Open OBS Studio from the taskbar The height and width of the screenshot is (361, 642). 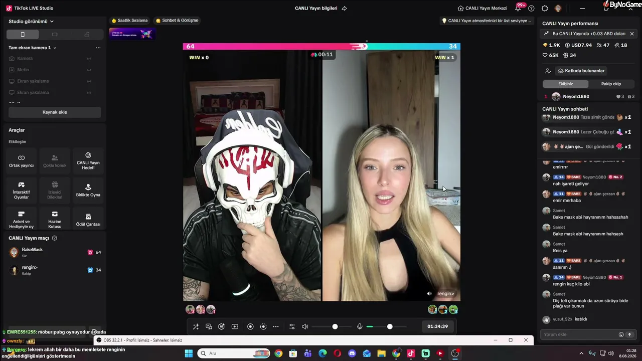tap(455, 353)
